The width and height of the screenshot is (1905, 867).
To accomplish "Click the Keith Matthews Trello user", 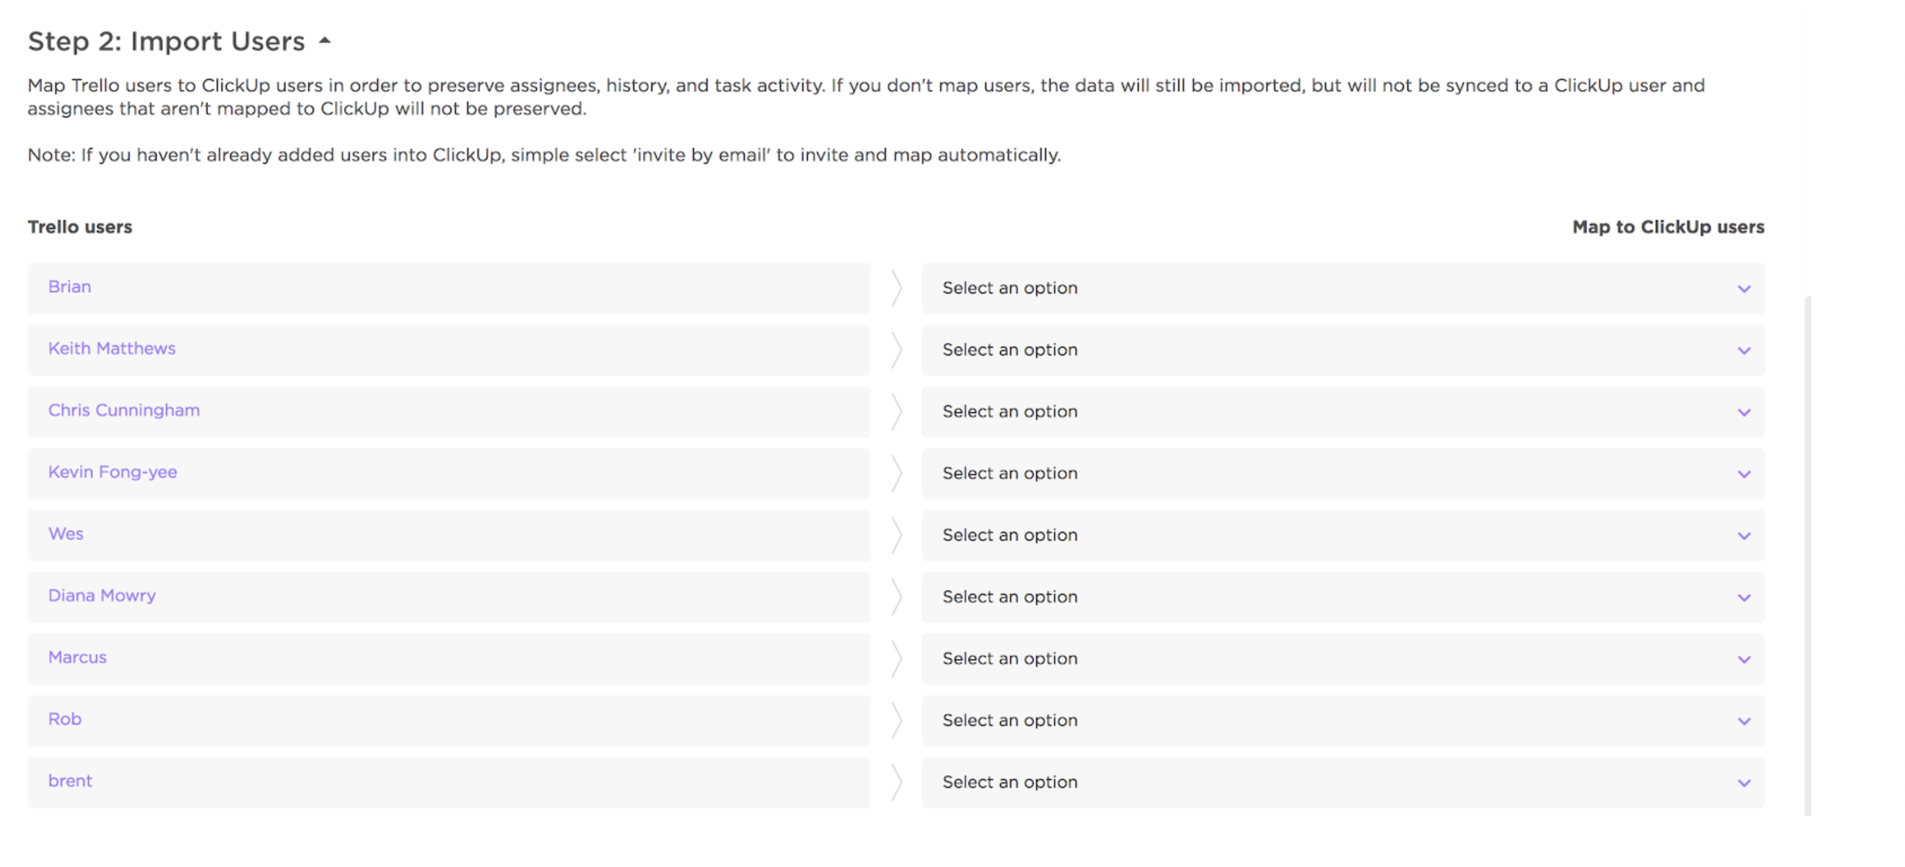I will click(112, 348).
